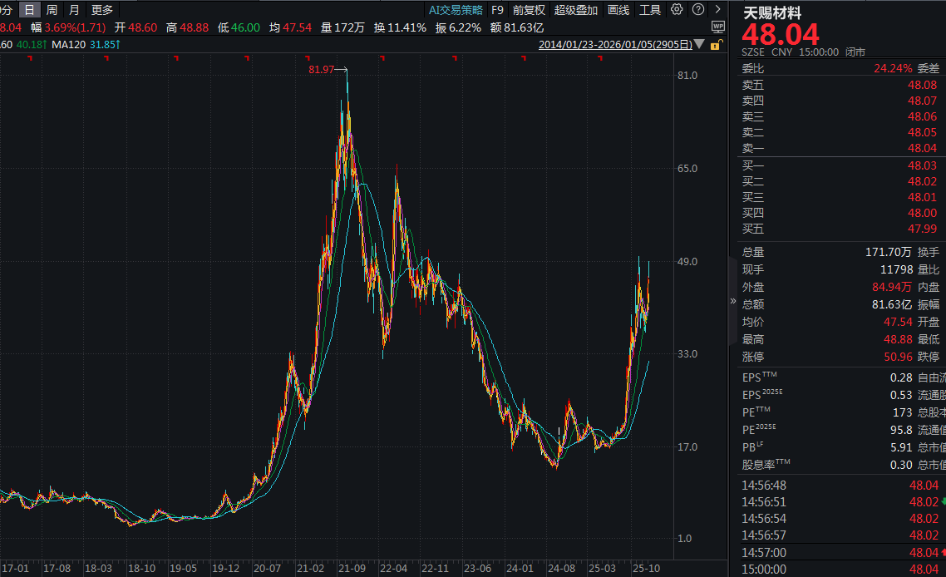Activate the AI交易策略 feature
Screen dimensions: 946x577
pyautogui.click(x=455, y=11)
